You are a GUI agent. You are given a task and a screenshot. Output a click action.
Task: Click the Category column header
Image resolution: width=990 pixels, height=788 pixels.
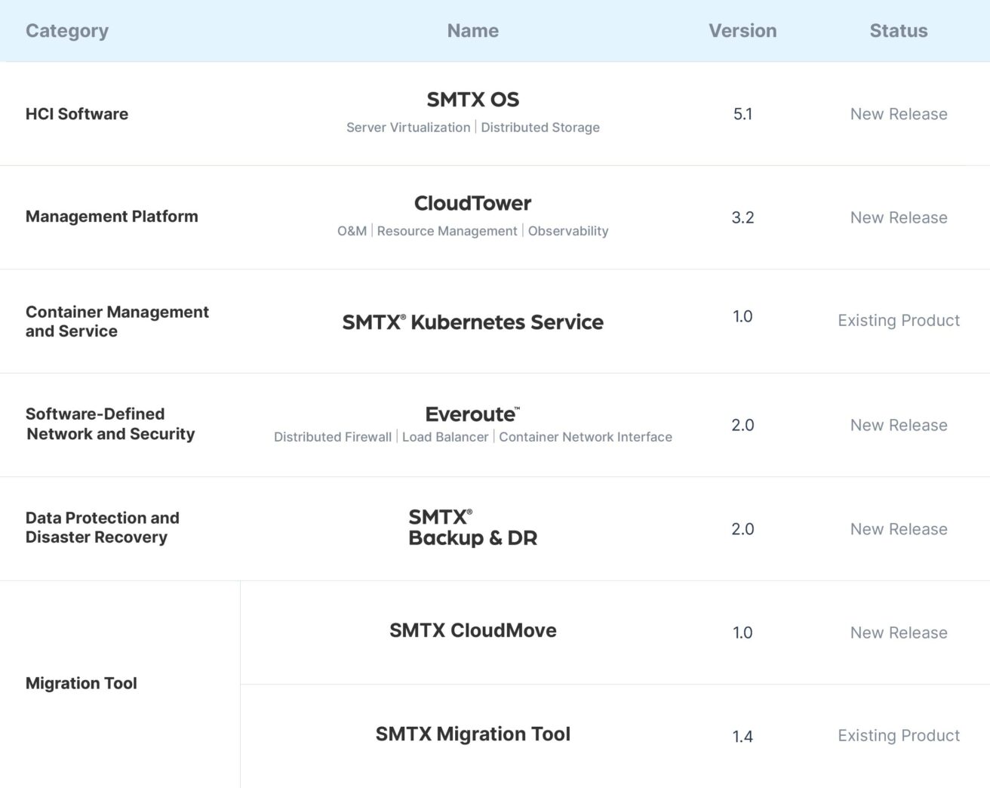[66, 31]
